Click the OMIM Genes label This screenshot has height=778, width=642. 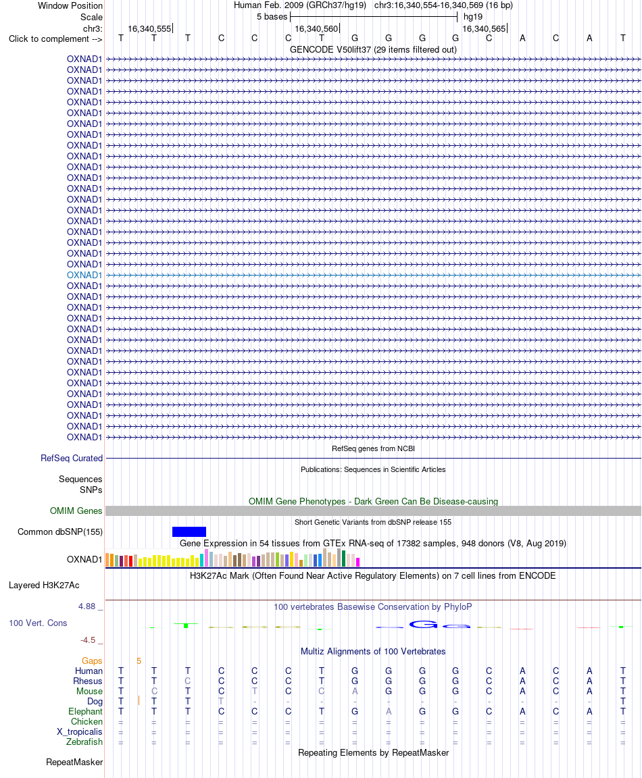76,511
